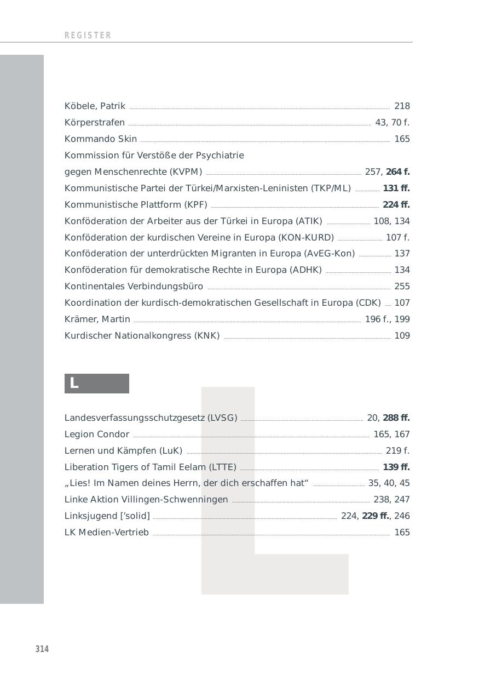Click the "Legion Condor" entry
Screen dimensions: 479x680
pos(97,435)
